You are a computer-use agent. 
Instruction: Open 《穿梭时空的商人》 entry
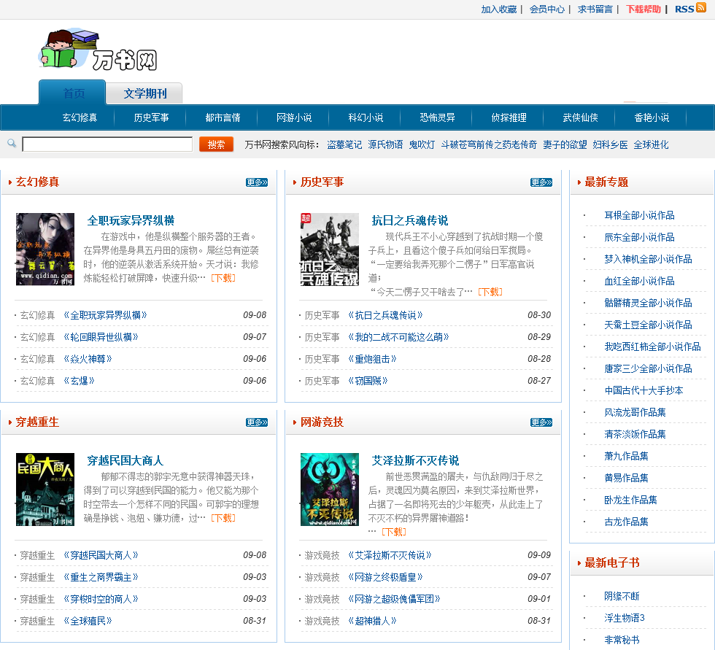[101, 599]
